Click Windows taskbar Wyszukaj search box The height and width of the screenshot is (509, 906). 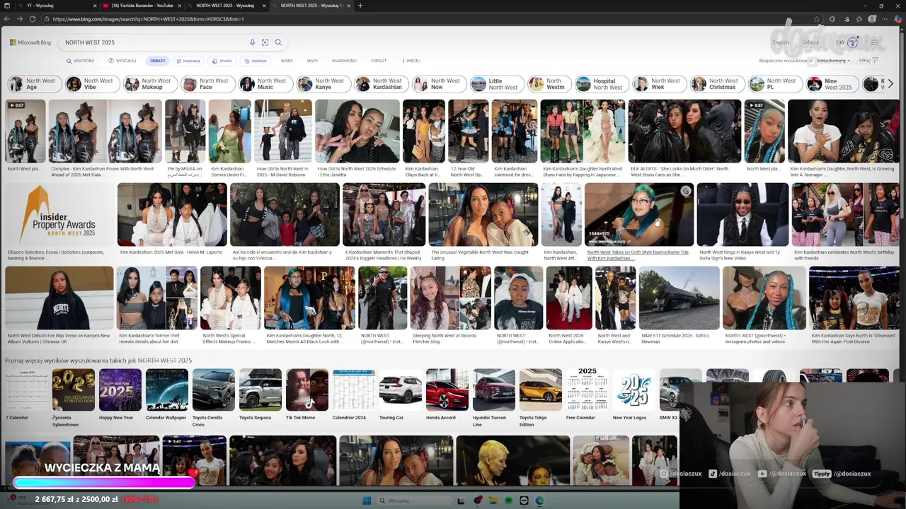(x=414, y=501)
